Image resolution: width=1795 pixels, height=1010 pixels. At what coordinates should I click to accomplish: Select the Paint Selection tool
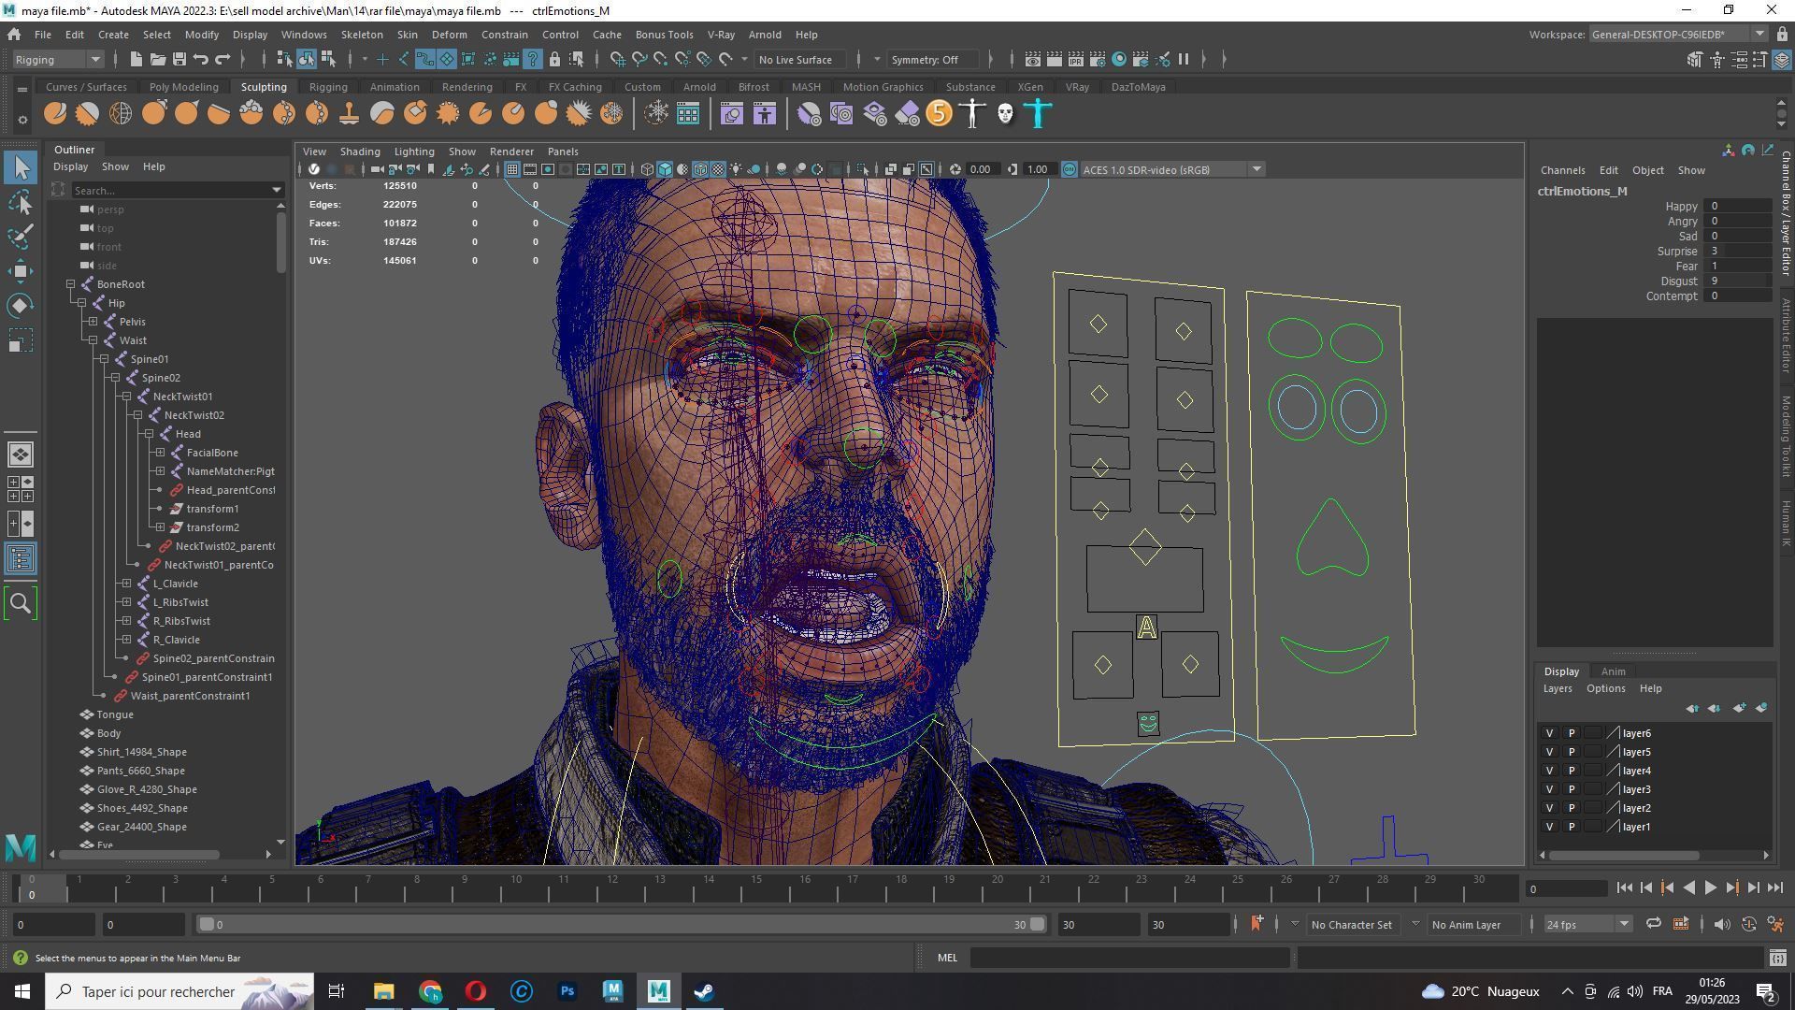point(21,237)
